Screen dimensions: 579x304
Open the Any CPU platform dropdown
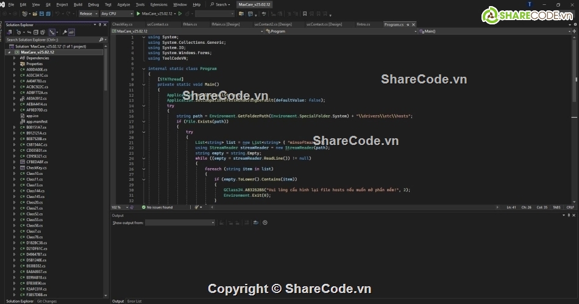coord(116,13)
